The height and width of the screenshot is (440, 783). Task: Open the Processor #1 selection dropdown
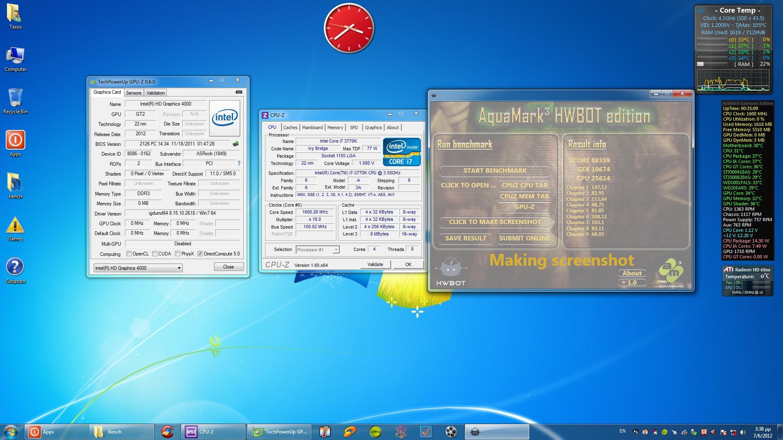click(x=318, y=249)
